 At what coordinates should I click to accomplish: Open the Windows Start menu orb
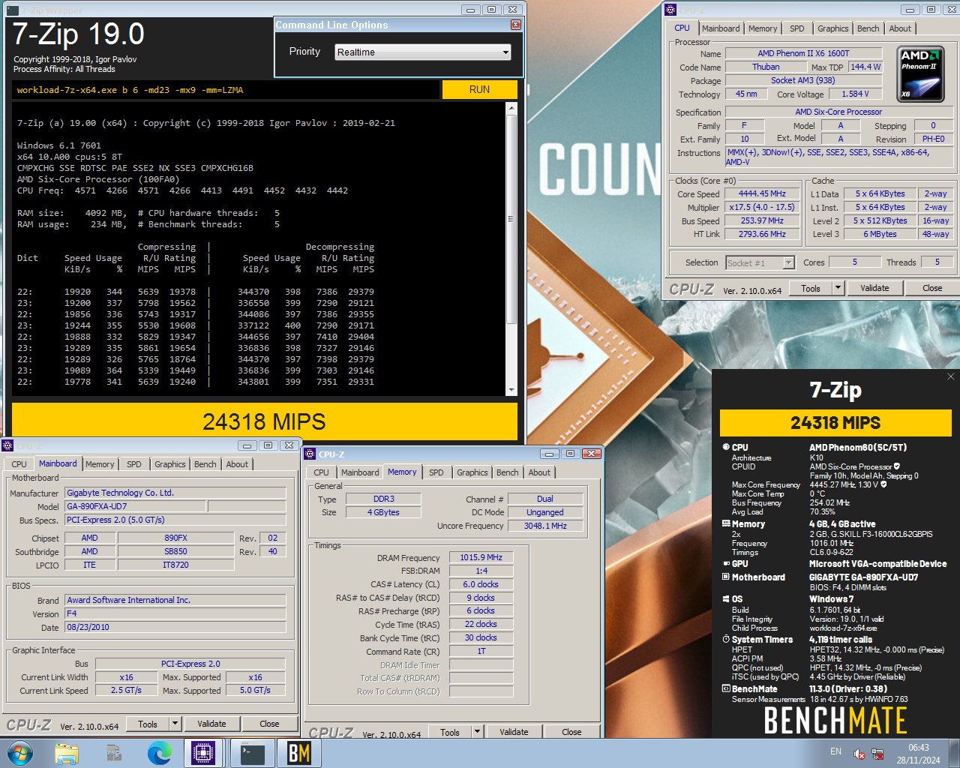(x=19, y=753)
